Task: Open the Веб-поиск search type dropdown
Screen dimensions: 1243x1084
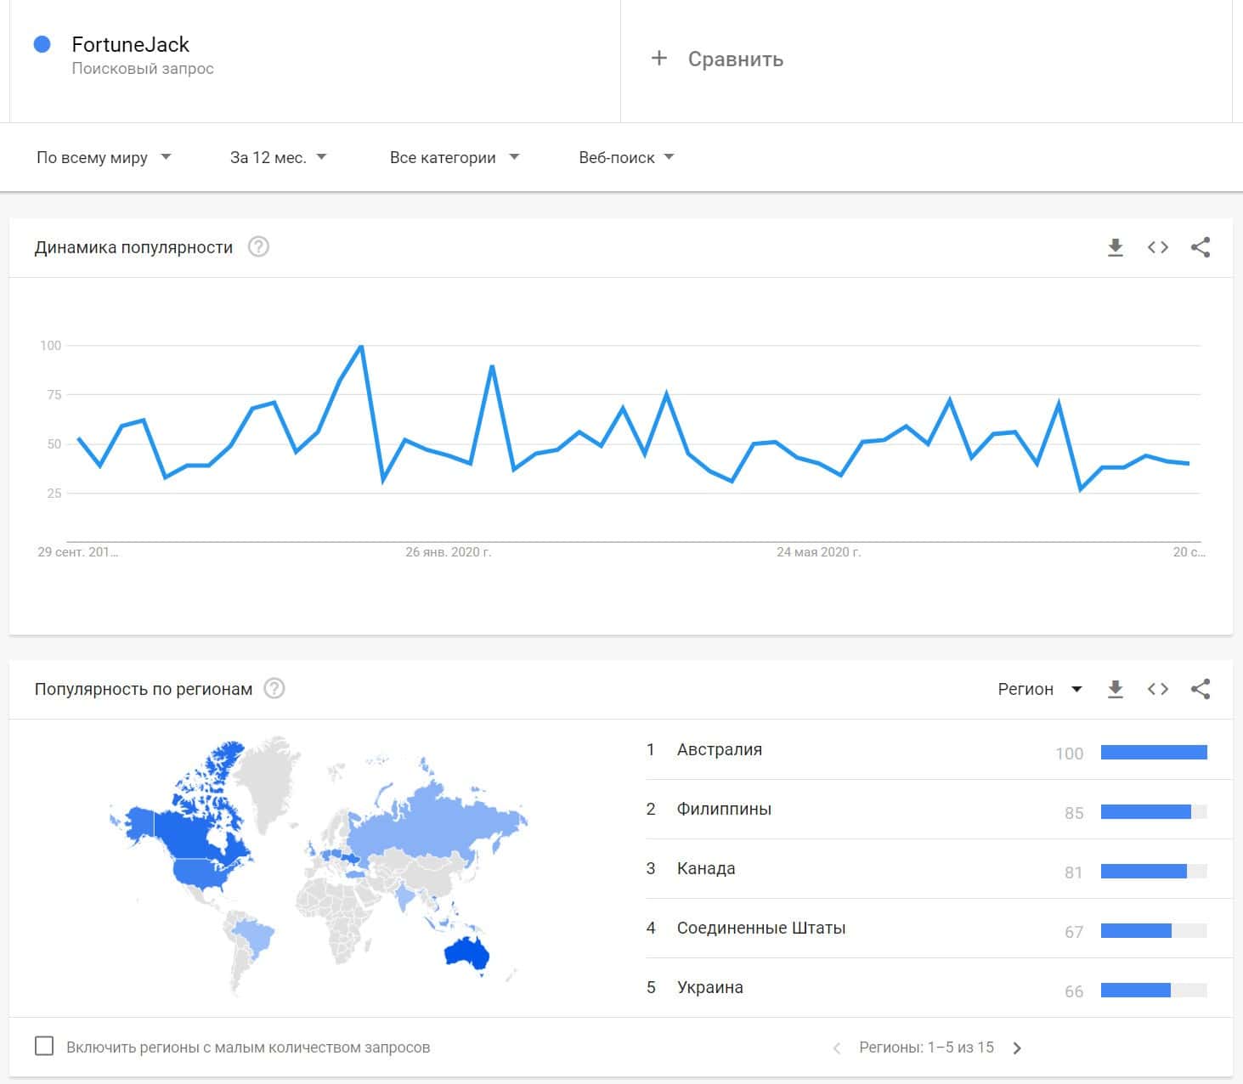Action: coord(626,157)
